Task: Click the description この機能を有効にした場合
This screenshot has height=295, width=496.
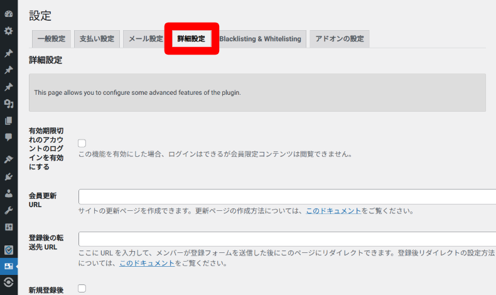Action: click(215, 154)
